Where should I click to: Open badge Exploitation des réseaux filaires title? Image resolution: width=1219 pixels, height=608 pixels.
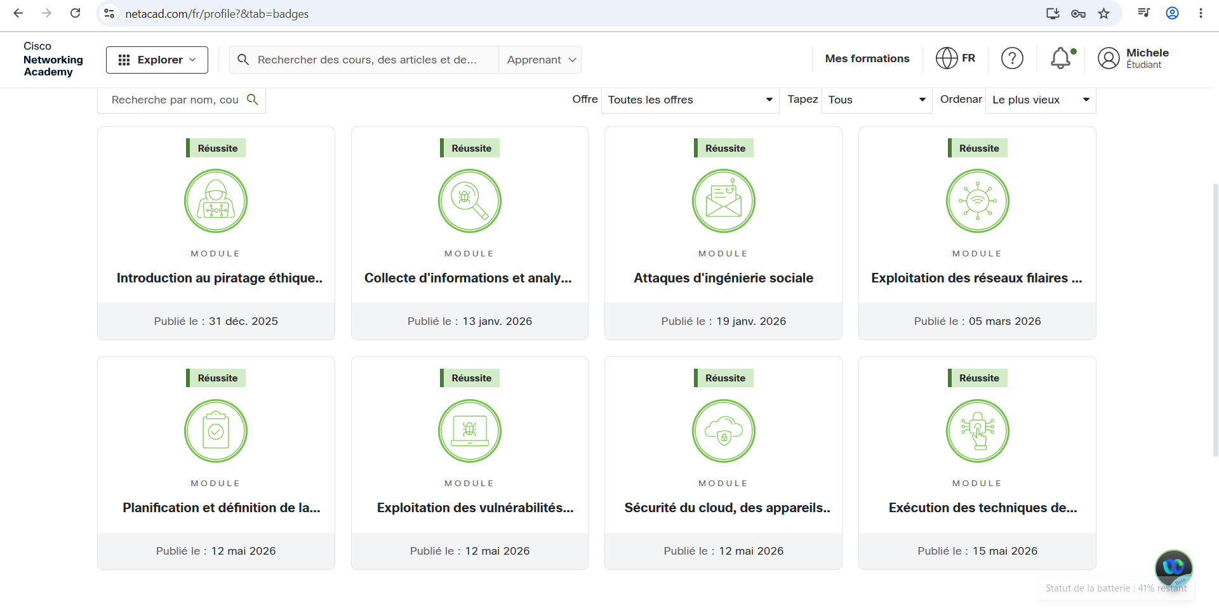[x=976, y=278]
